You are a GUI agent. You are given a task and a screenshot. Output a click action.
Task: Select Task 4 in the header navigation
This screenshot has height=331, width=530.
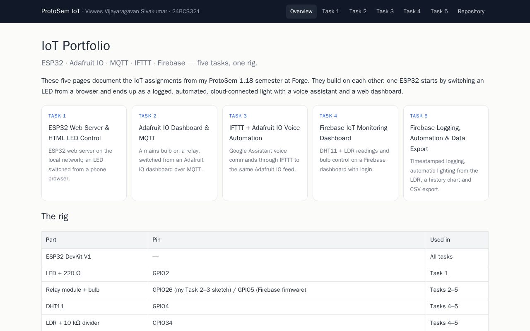coord(412,12)
